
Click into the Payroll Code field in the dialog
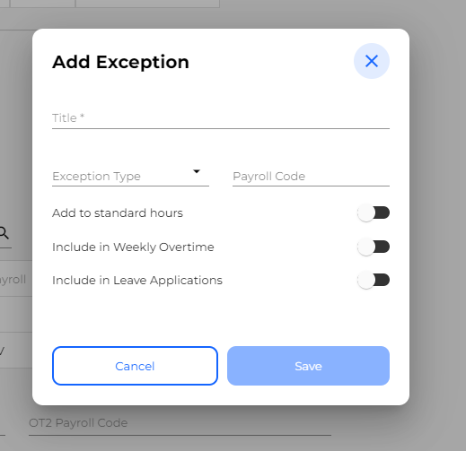coord(311,176)
